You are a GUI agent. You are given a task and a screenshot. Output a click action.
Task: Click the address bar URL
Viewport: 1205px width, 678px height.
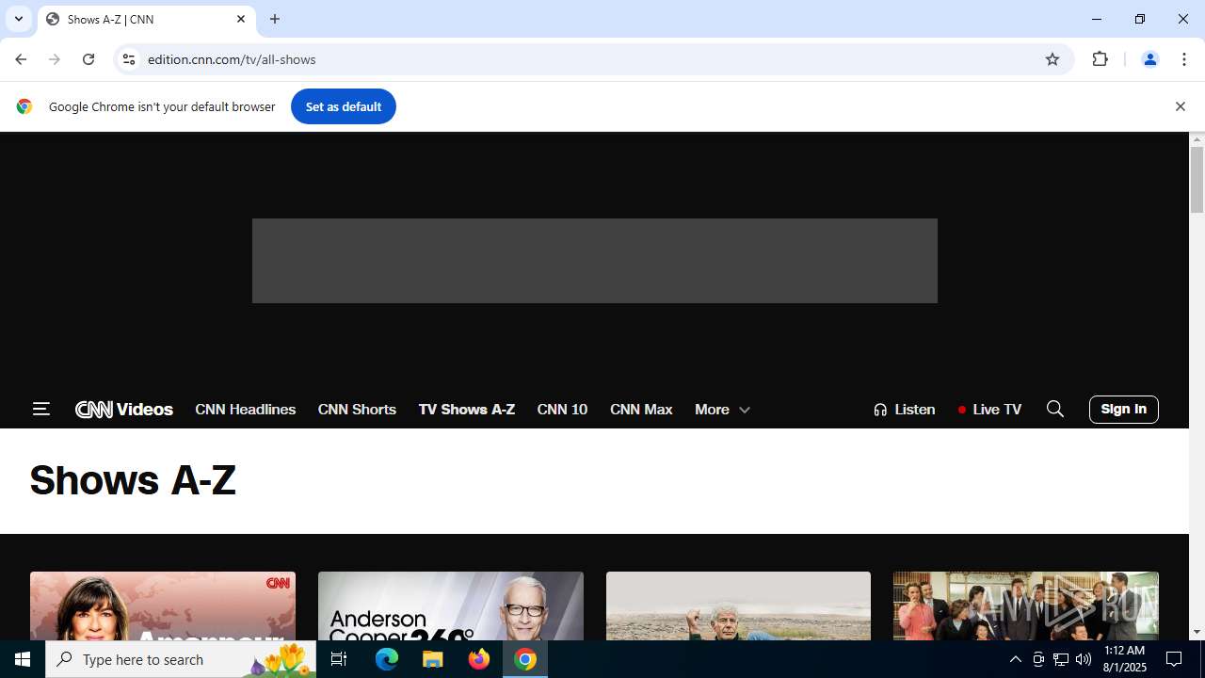click(x=232, y=59)
